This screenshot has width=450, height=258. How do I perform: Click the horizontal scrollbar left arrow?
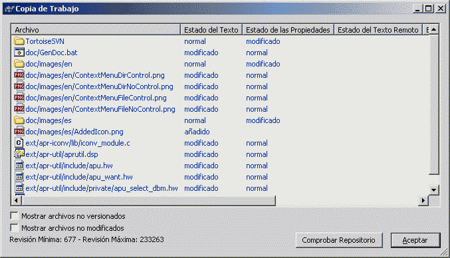point(17,200)
